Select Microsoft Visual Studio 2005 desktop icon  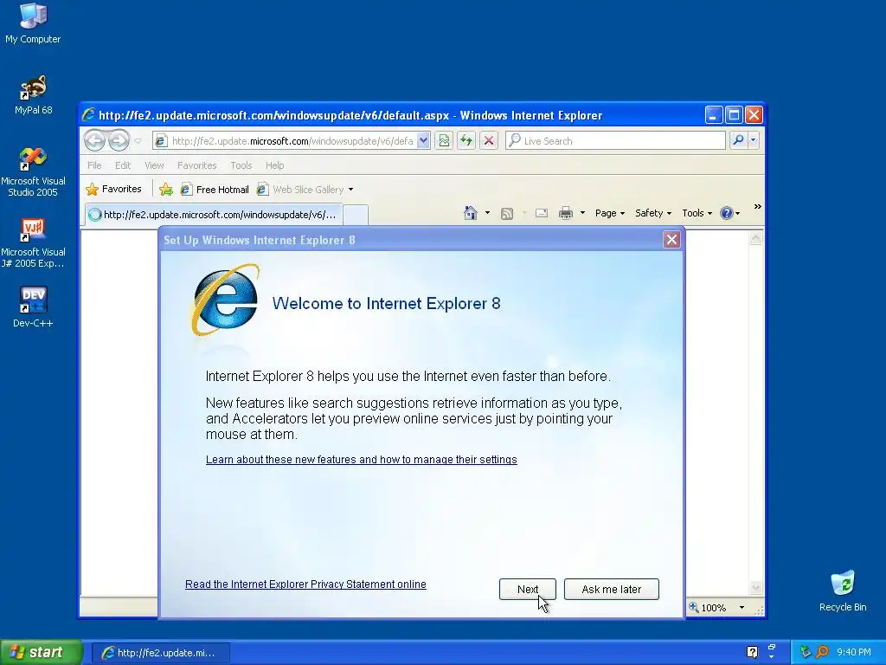[33, 172]
